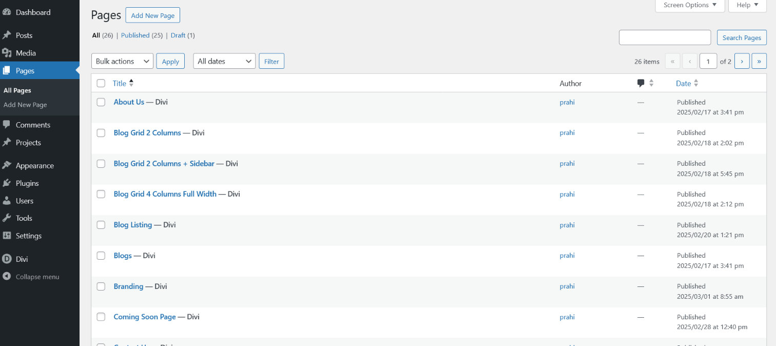Jump to last page double arrow
Image resolution: width=776 pixels, height=346 pixels.
760,61
